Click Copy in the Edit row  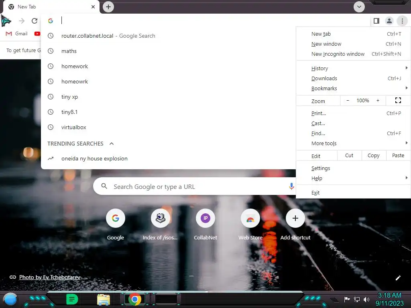[x=374, y=156]
